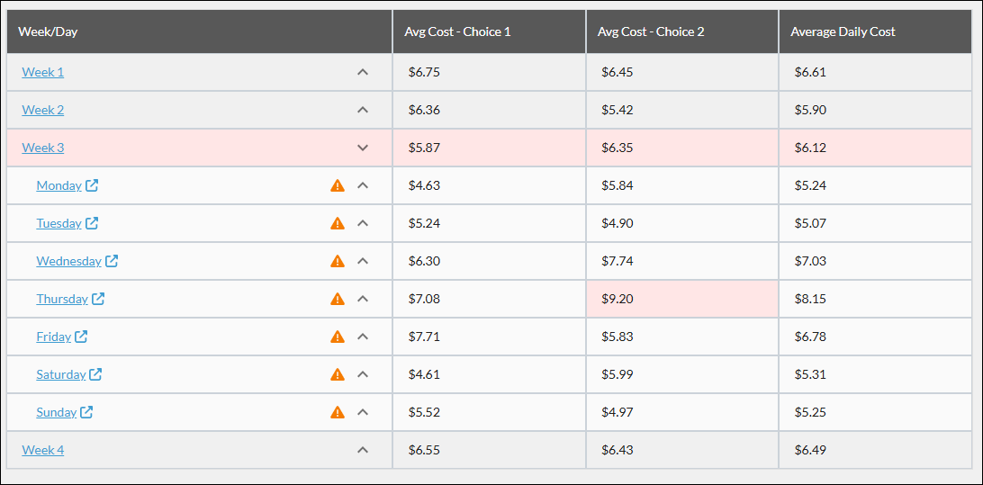Open Friday's external link icon
Viewport: 983px width, 485px height.
[x=81, y=337]
